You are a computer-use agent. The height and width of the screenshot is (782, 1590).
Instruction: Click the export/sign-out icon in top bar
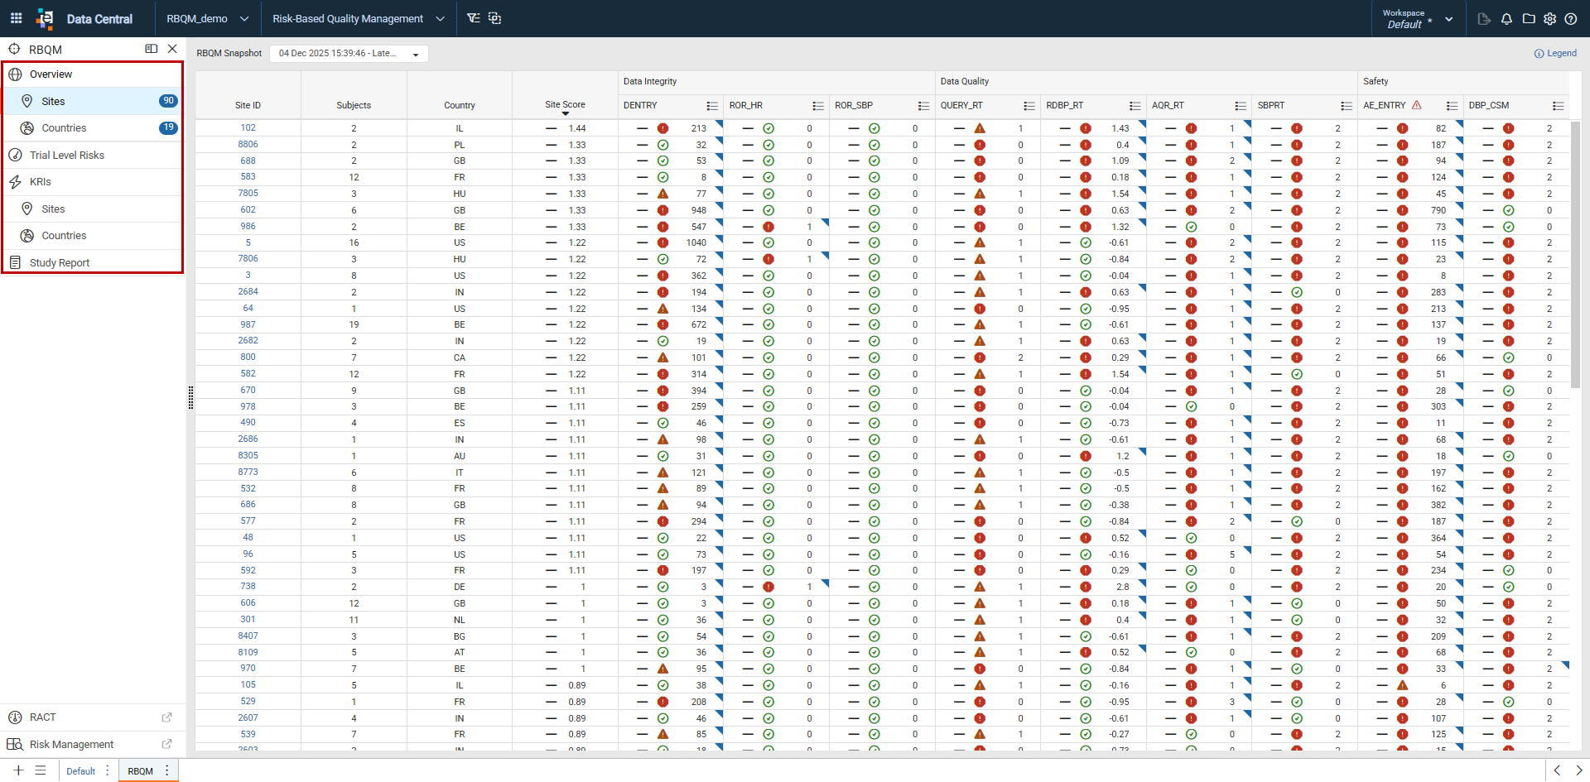(x=1484, y=19)
